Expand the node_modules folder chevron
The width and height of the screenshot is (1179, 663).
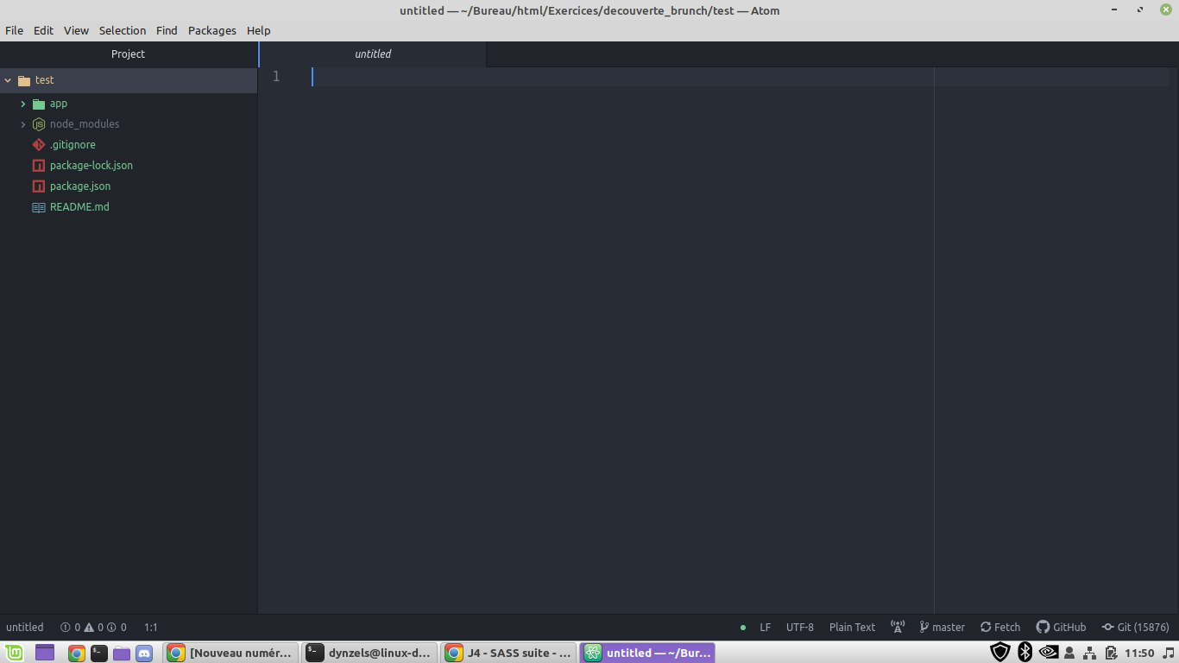tap(23, 124)
